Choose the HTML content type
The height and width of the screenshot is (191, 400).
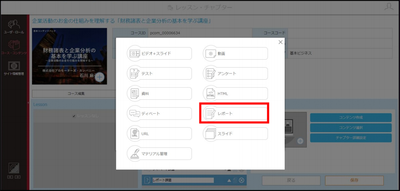click(235, 94)
